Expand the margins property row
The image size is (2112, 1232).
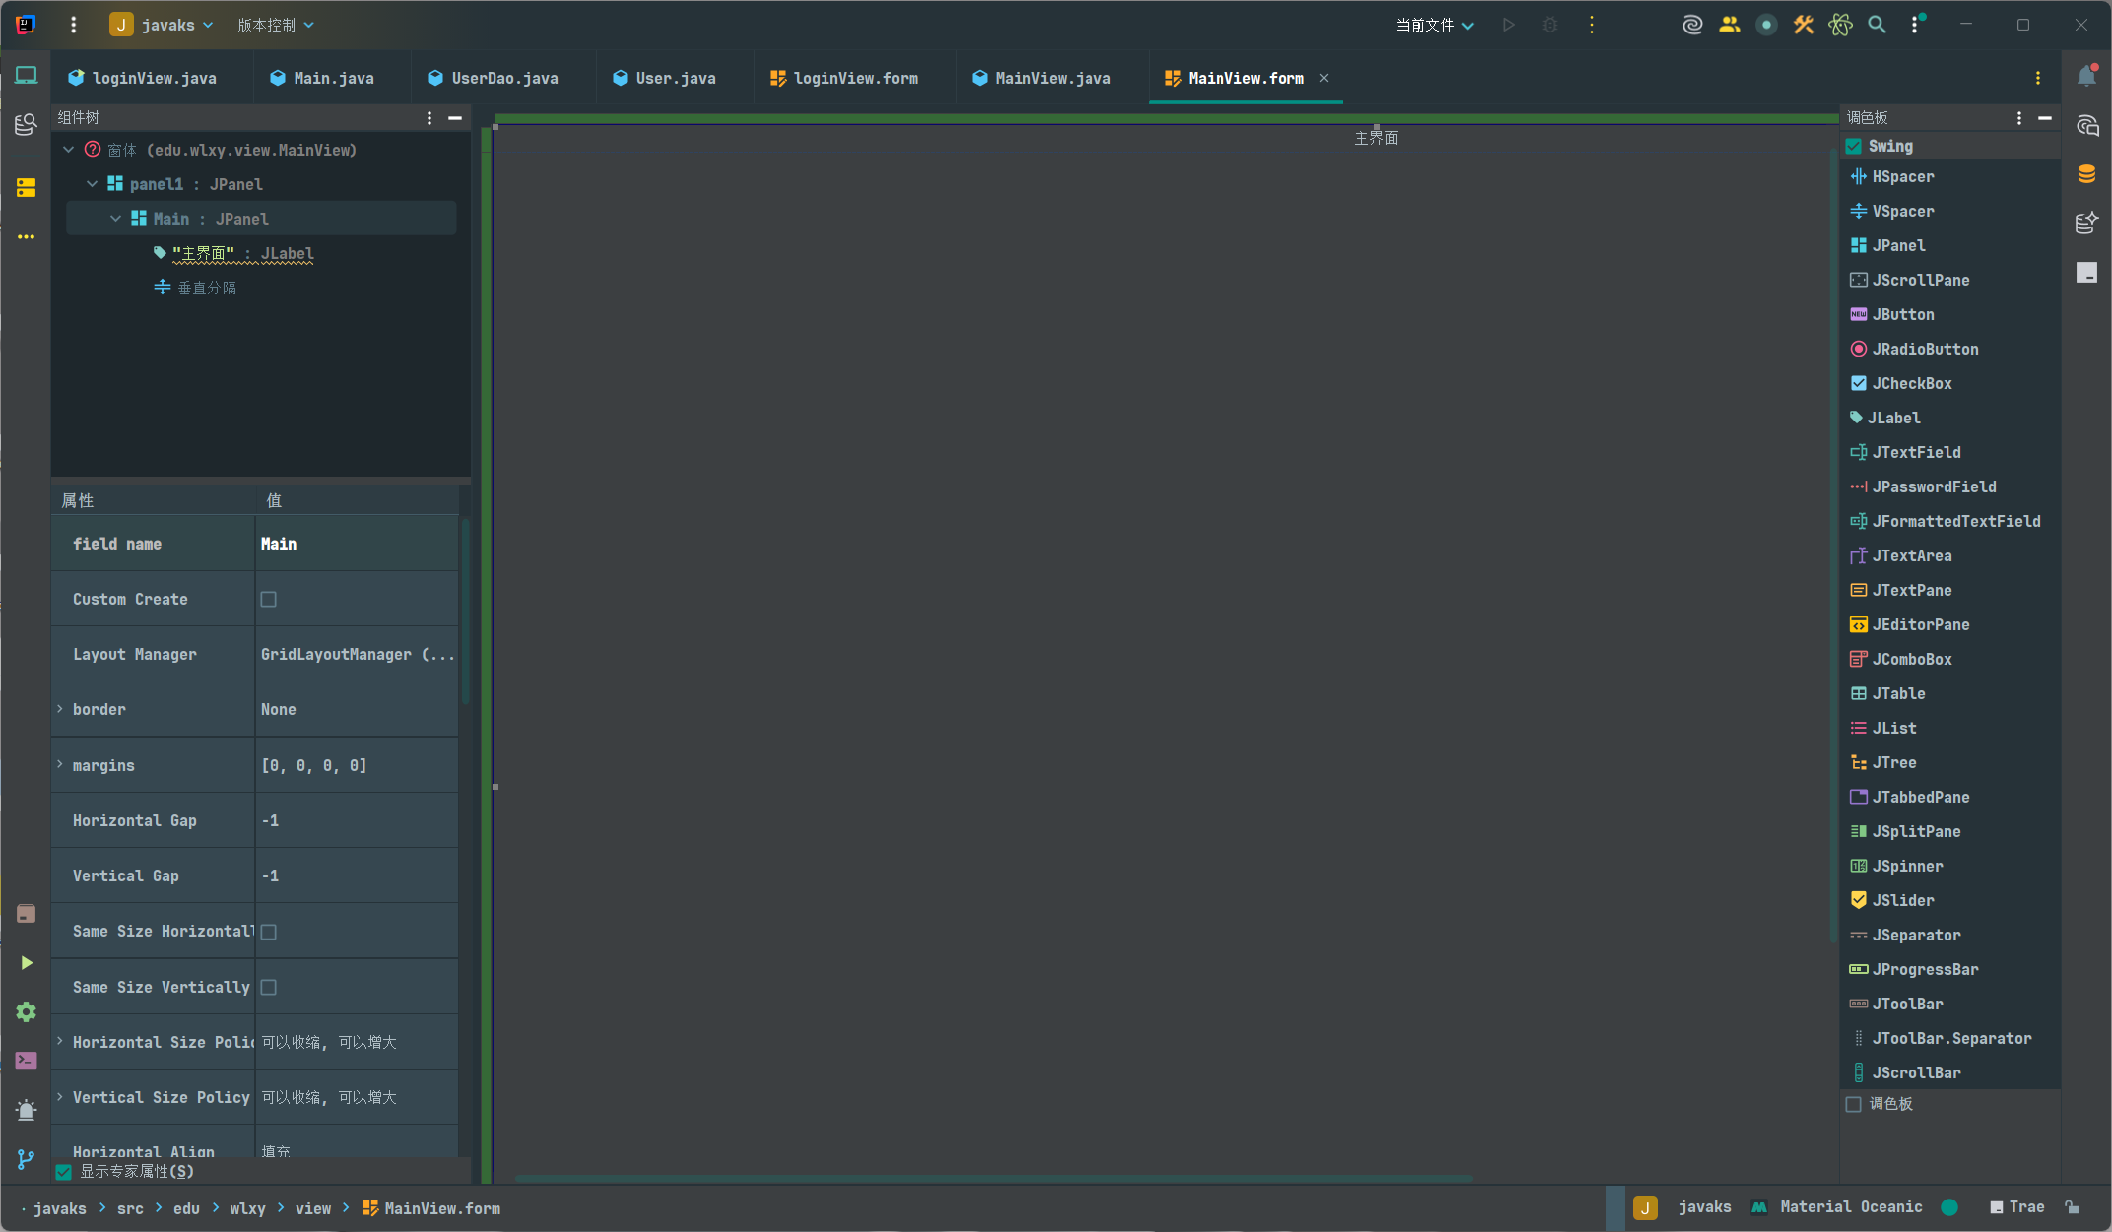click(60, 765)
